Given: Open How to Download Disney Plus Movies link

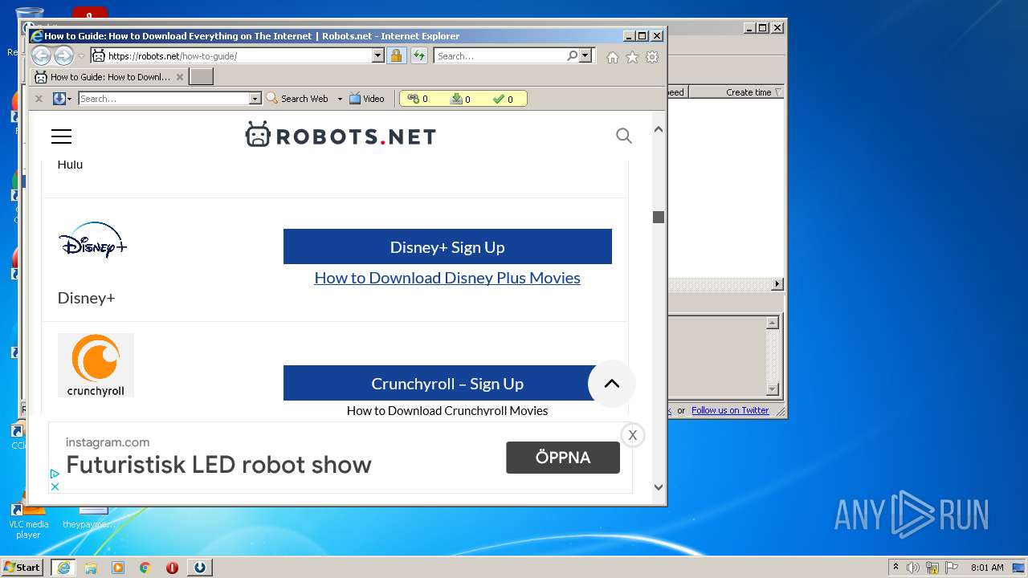Looking at the screenshot, I should [447, 278].
